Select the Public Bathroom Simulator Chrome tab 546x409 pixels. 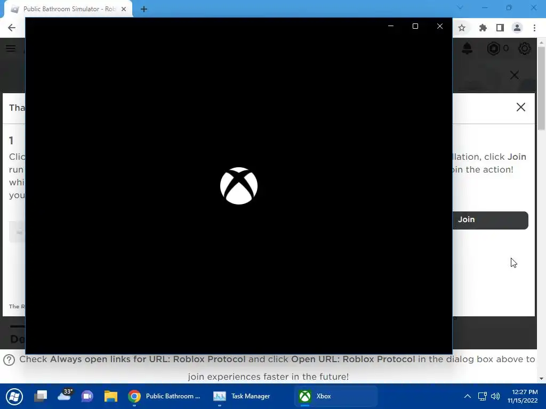[69, 9]
